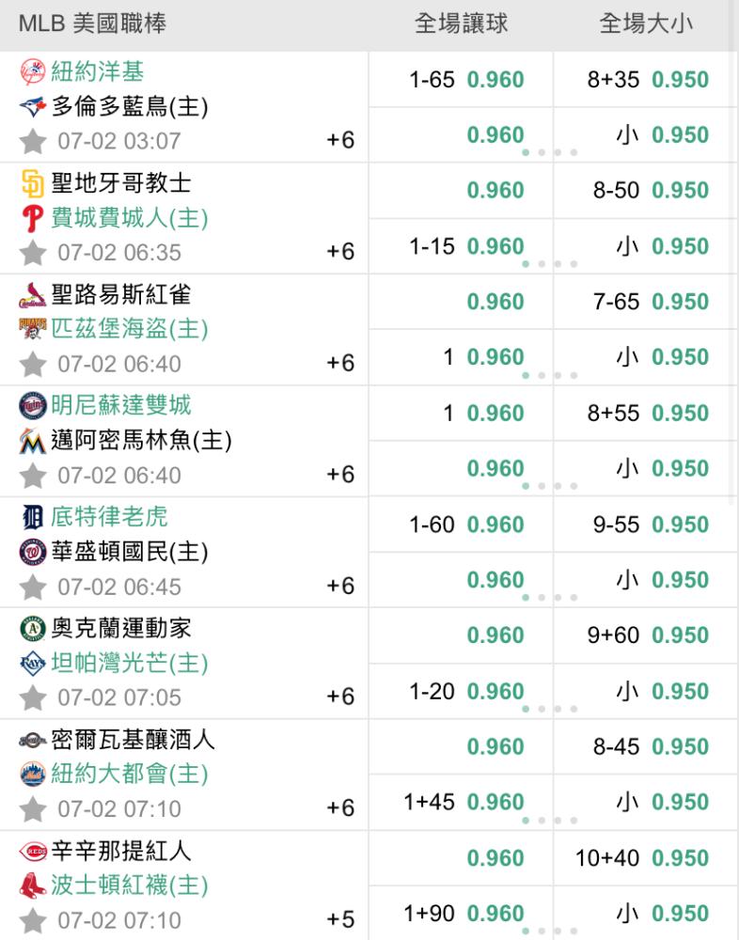Select the 全場大小 column header
Screen dimensions: 739x940
pos(645,24)
